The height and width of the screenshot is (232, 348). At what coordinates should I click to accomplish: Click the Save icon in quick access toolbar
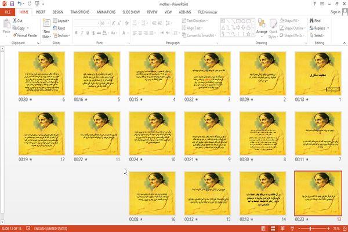(x=12, y=4)
